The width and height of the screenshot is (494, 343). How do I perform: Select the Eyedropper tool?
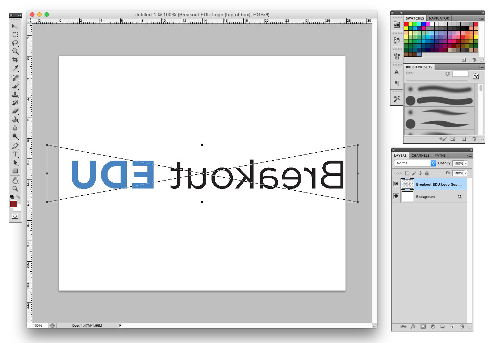point(15,68)
